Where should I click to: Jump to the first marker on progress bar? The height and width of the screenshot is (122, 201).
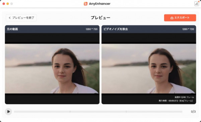click(70, 112)
